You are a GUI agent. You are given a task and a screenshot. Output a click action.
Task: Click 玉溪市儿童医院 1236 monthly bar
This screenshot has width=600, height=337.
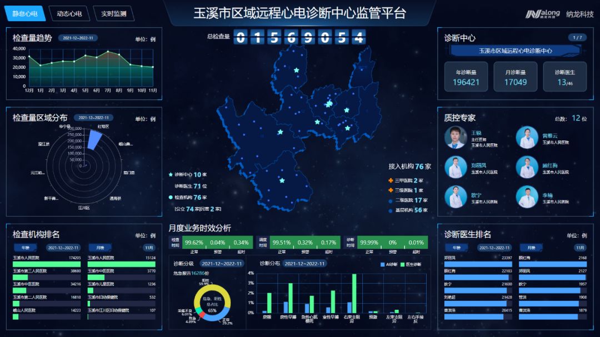91,290
